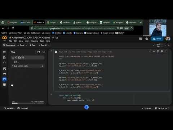Viewport: 173px width, 130px height.
Task: Close the Files panel
Action: (44, 52)
